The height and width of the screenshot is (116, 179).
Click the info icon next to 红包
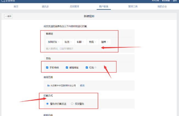pyautogui.click(x=95, y=68)
